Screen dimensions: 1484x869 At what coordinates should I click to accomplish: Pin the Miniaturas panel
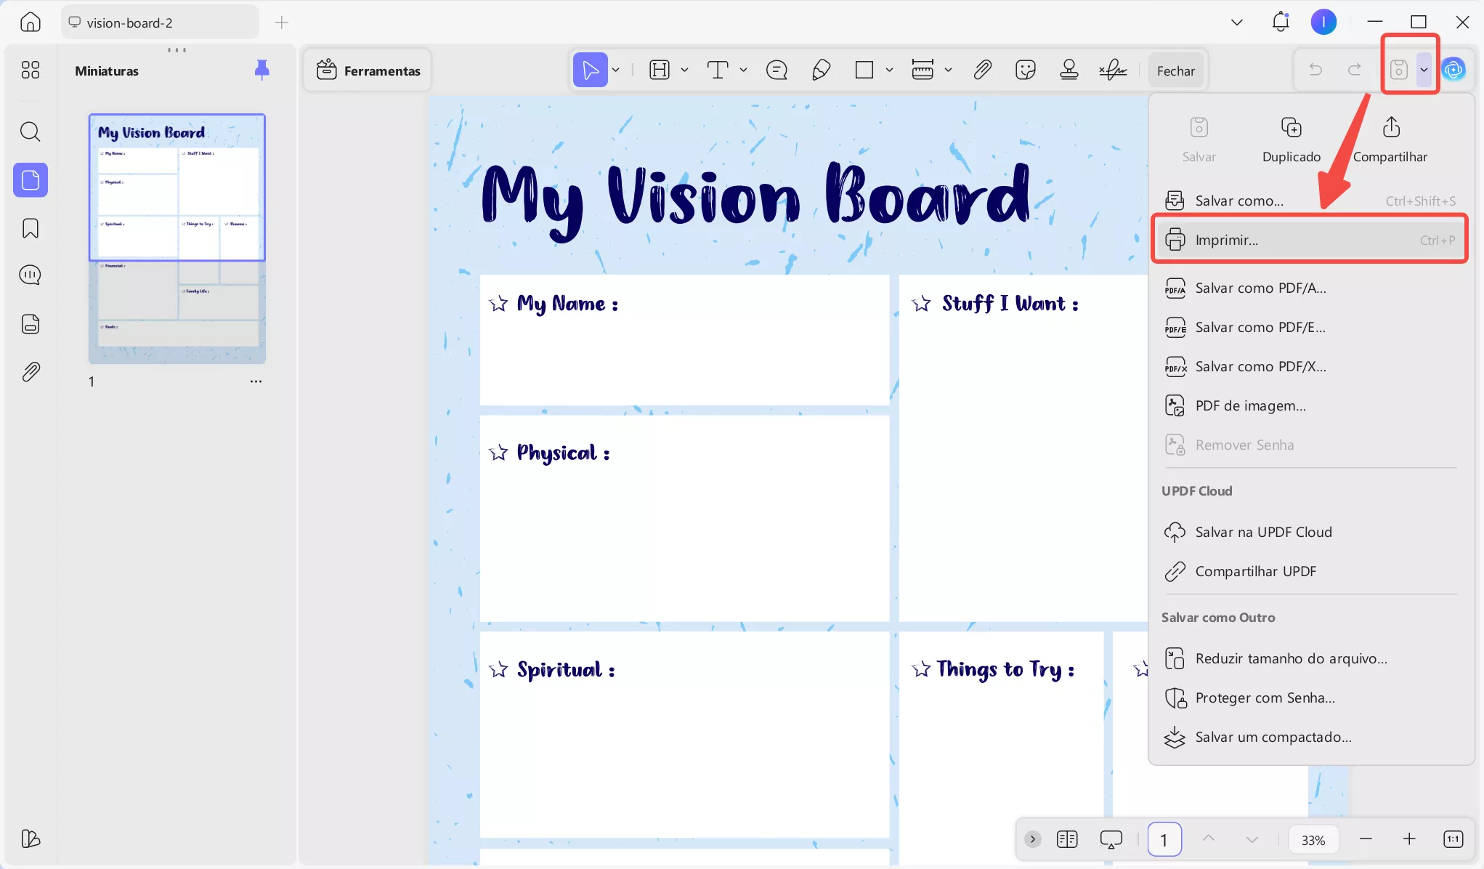pyautogui.click(x=261, y=69)
